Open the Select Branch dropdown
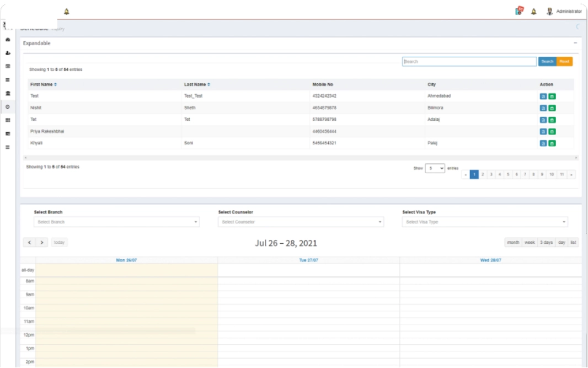The image size is (588, 368). tap(116, 222)
